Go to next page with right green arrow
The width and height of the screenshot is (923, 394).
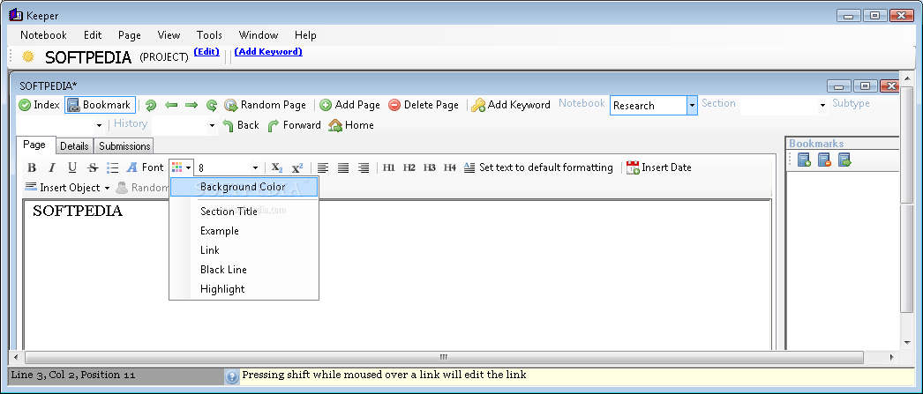pyautogui.click(x=191, y=105)
